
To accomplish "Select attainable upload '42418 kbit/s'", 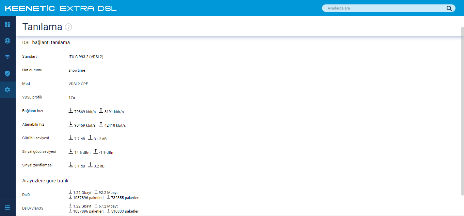I will pos(115,125).
